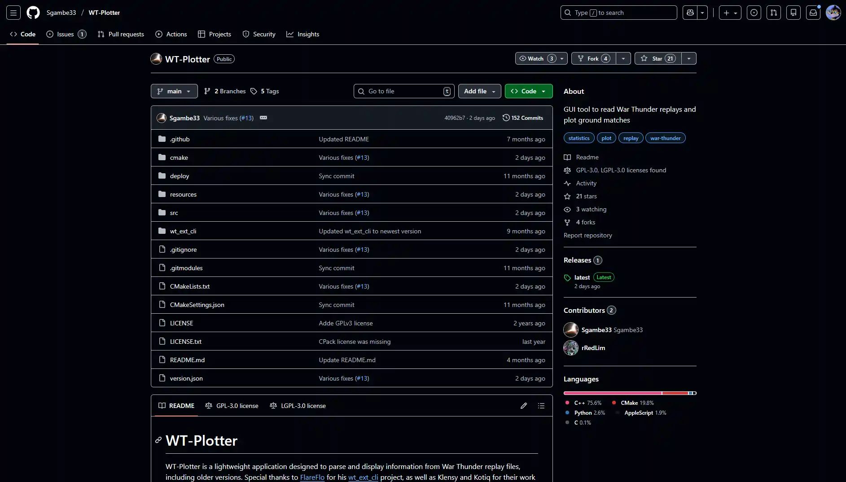Open the 152 Commits history link
Image resolution: width=846 pixels, height=482 pixels.
(523, 118)
